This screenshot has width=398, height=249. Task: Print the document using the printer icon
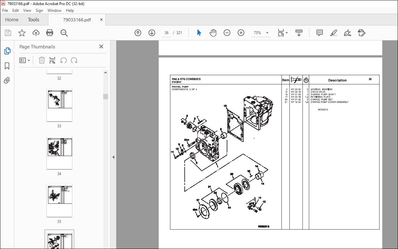click(50, 33)
